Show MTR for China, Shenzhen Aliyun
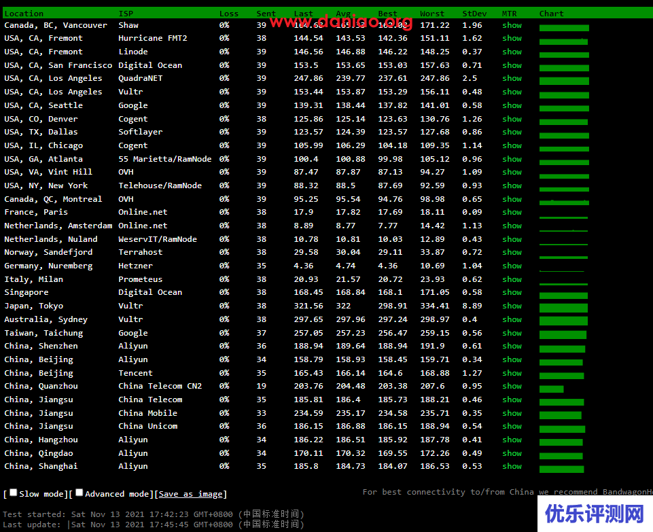653x532 pixels. pyautogui.click(x=512, y=346)
